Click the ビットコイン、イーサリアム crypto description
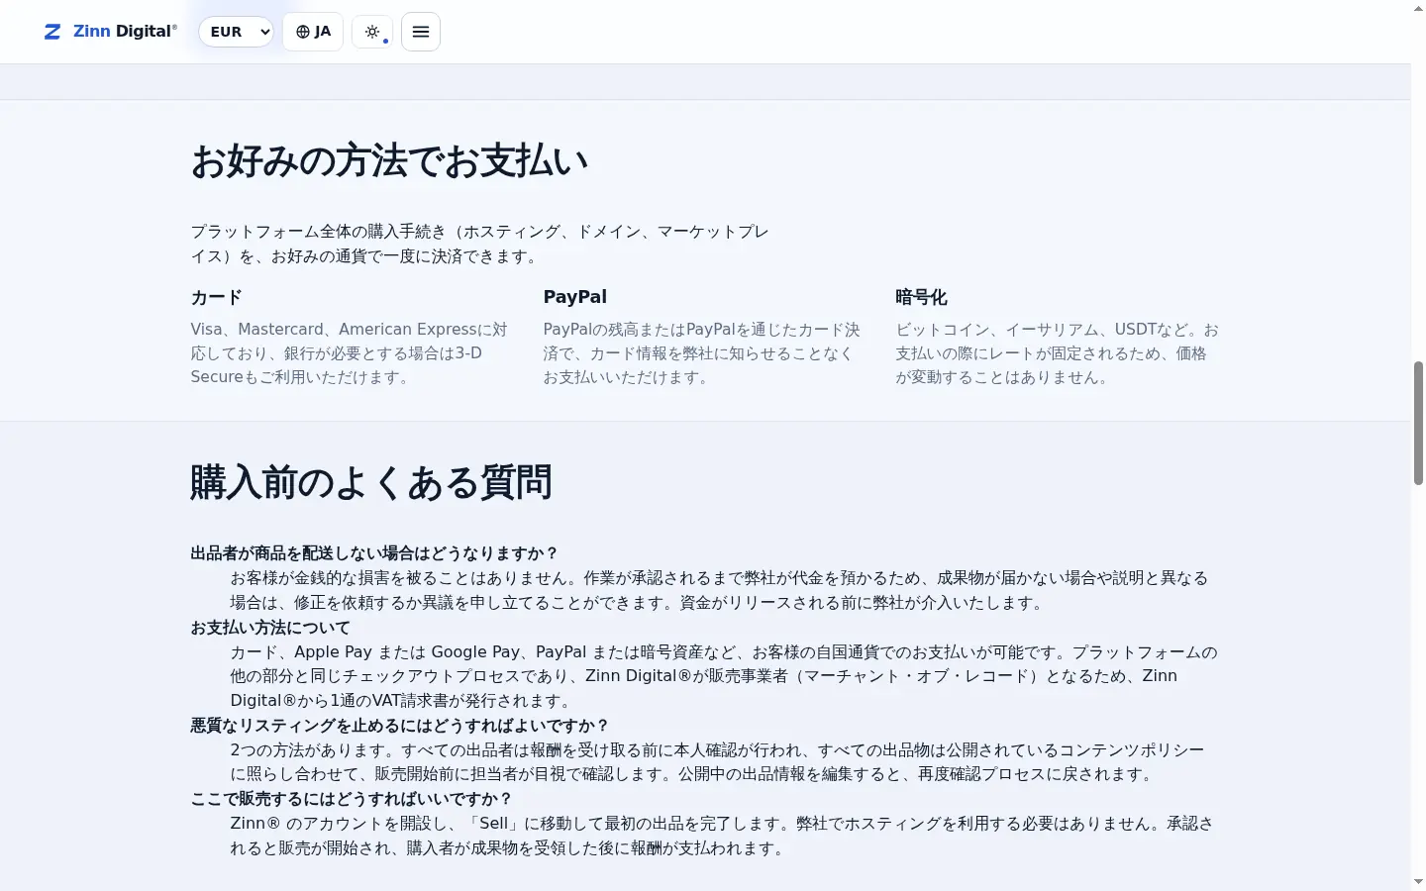 [1058, 353]
